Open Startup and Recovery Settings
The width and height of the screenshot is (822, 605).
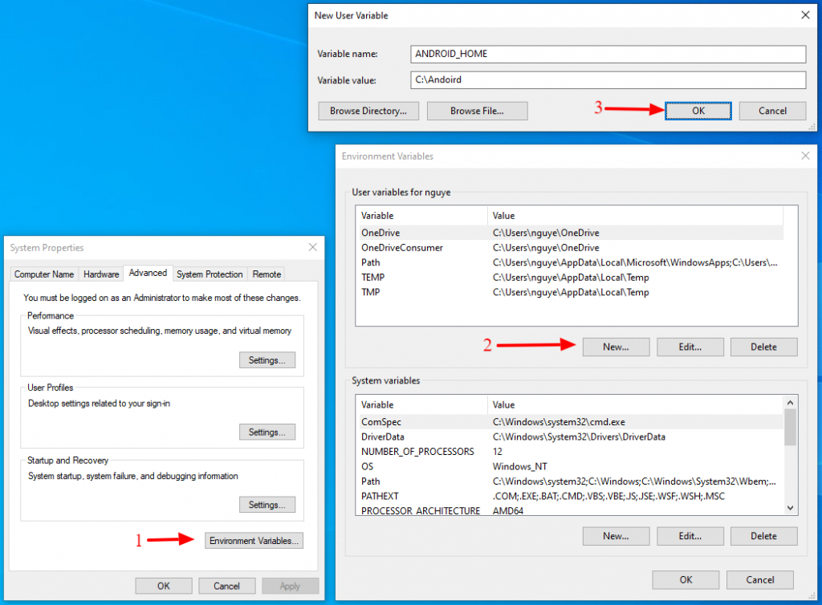[267, 505]
